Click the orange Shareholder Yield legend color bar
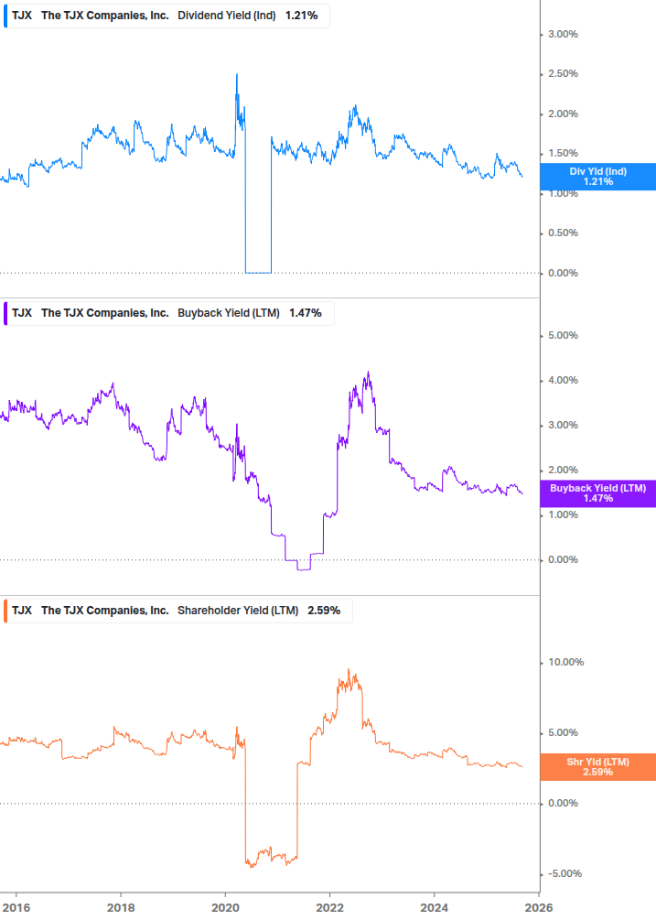 tap(5, 611)
